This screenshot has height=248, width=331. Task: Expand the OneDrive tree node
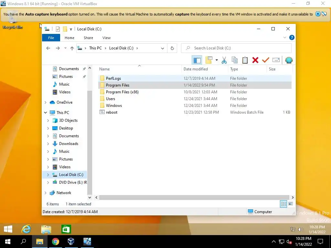click(45, 102)
